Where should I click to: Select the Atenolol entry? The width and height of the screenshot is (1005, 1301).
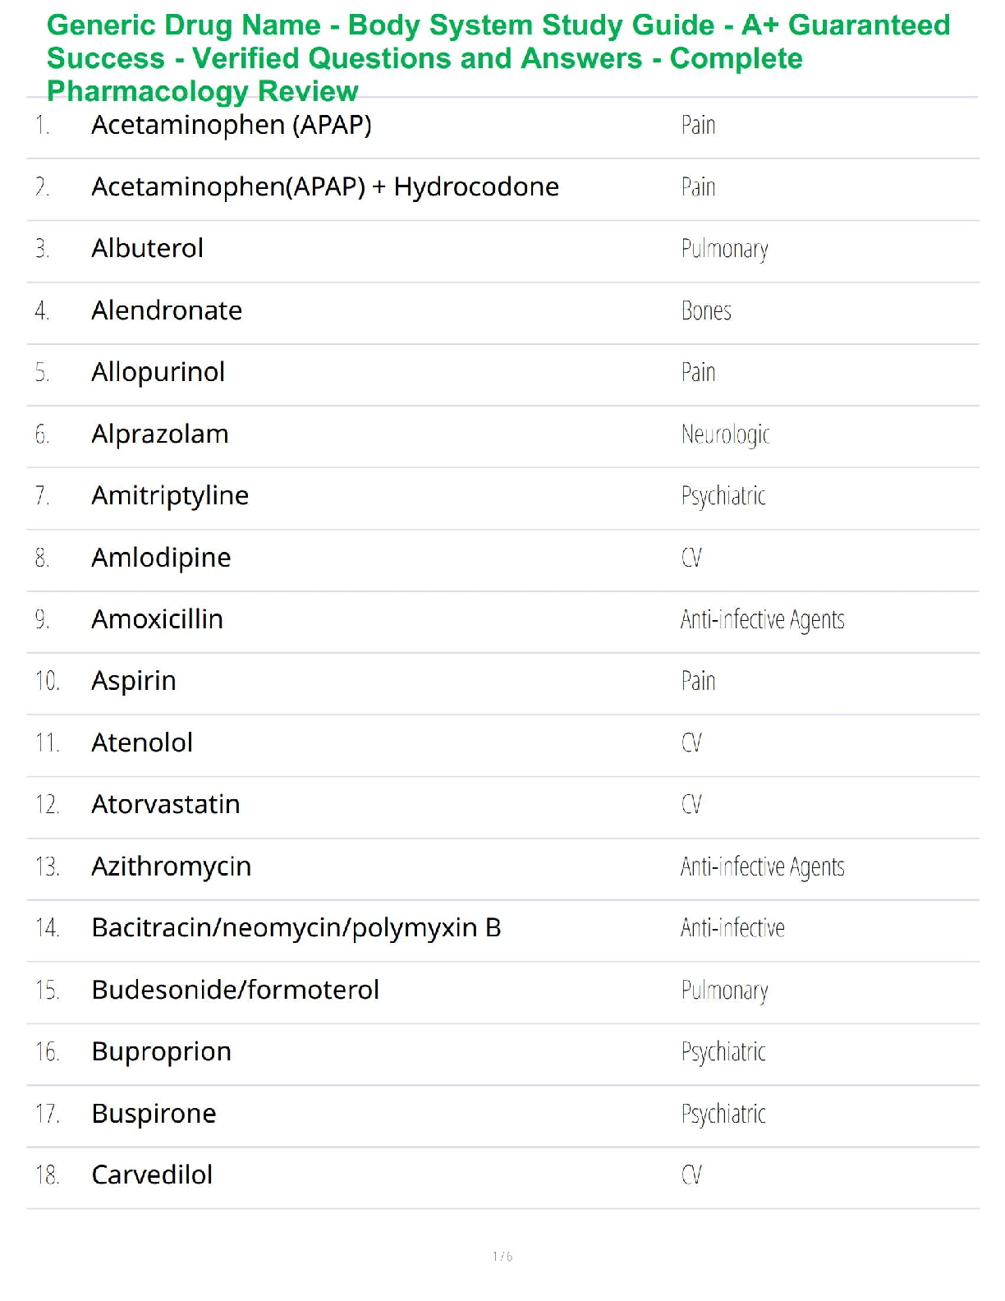[142, 742]
